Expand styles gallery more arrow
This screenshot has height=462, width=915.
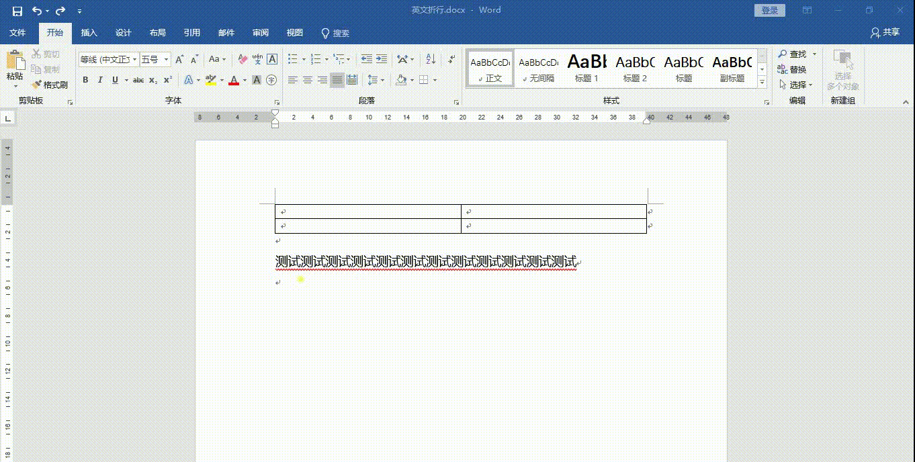point(762,82)
